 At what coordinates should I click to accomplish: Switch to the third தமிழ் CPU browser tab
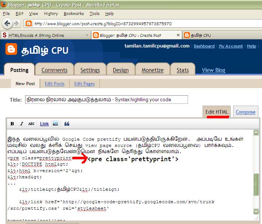222,35
